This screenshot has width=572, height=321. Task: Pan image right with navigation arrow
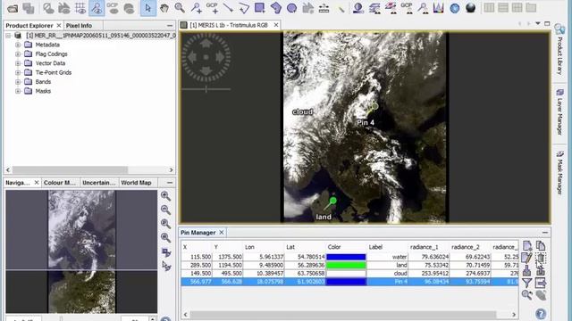(x=220, y=57)
